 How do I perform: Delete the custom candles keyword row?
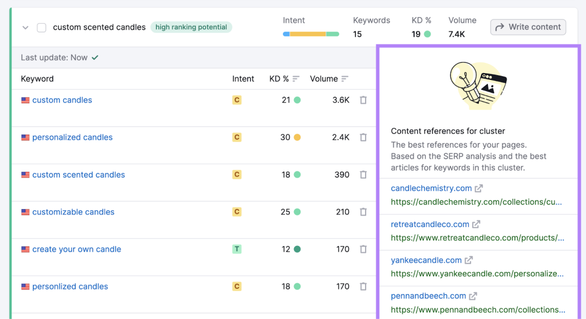tap(363, 100)
